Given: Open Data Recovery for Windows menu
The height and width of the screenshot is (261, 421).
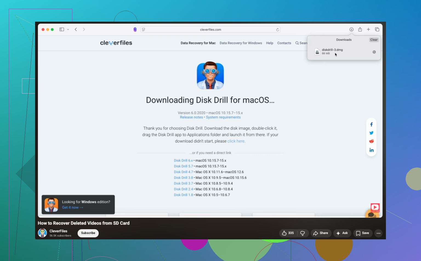Looking at the screenshot, I should 241,43.
